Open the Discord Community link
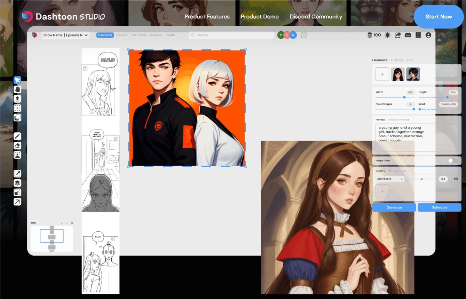This screenshot has width=466, height=299. pos(316,17)
